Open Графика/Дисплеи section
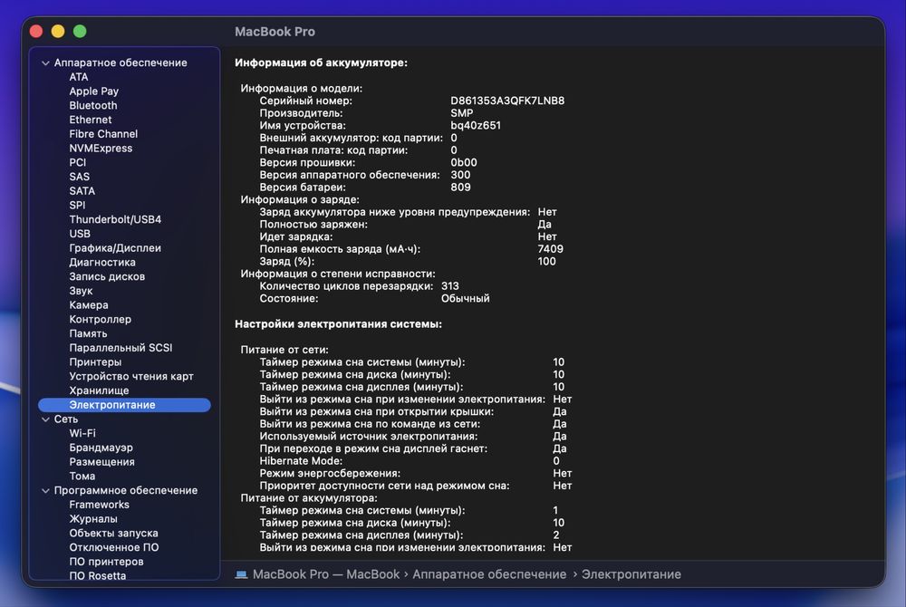906x607 pixels. (115, 247)
